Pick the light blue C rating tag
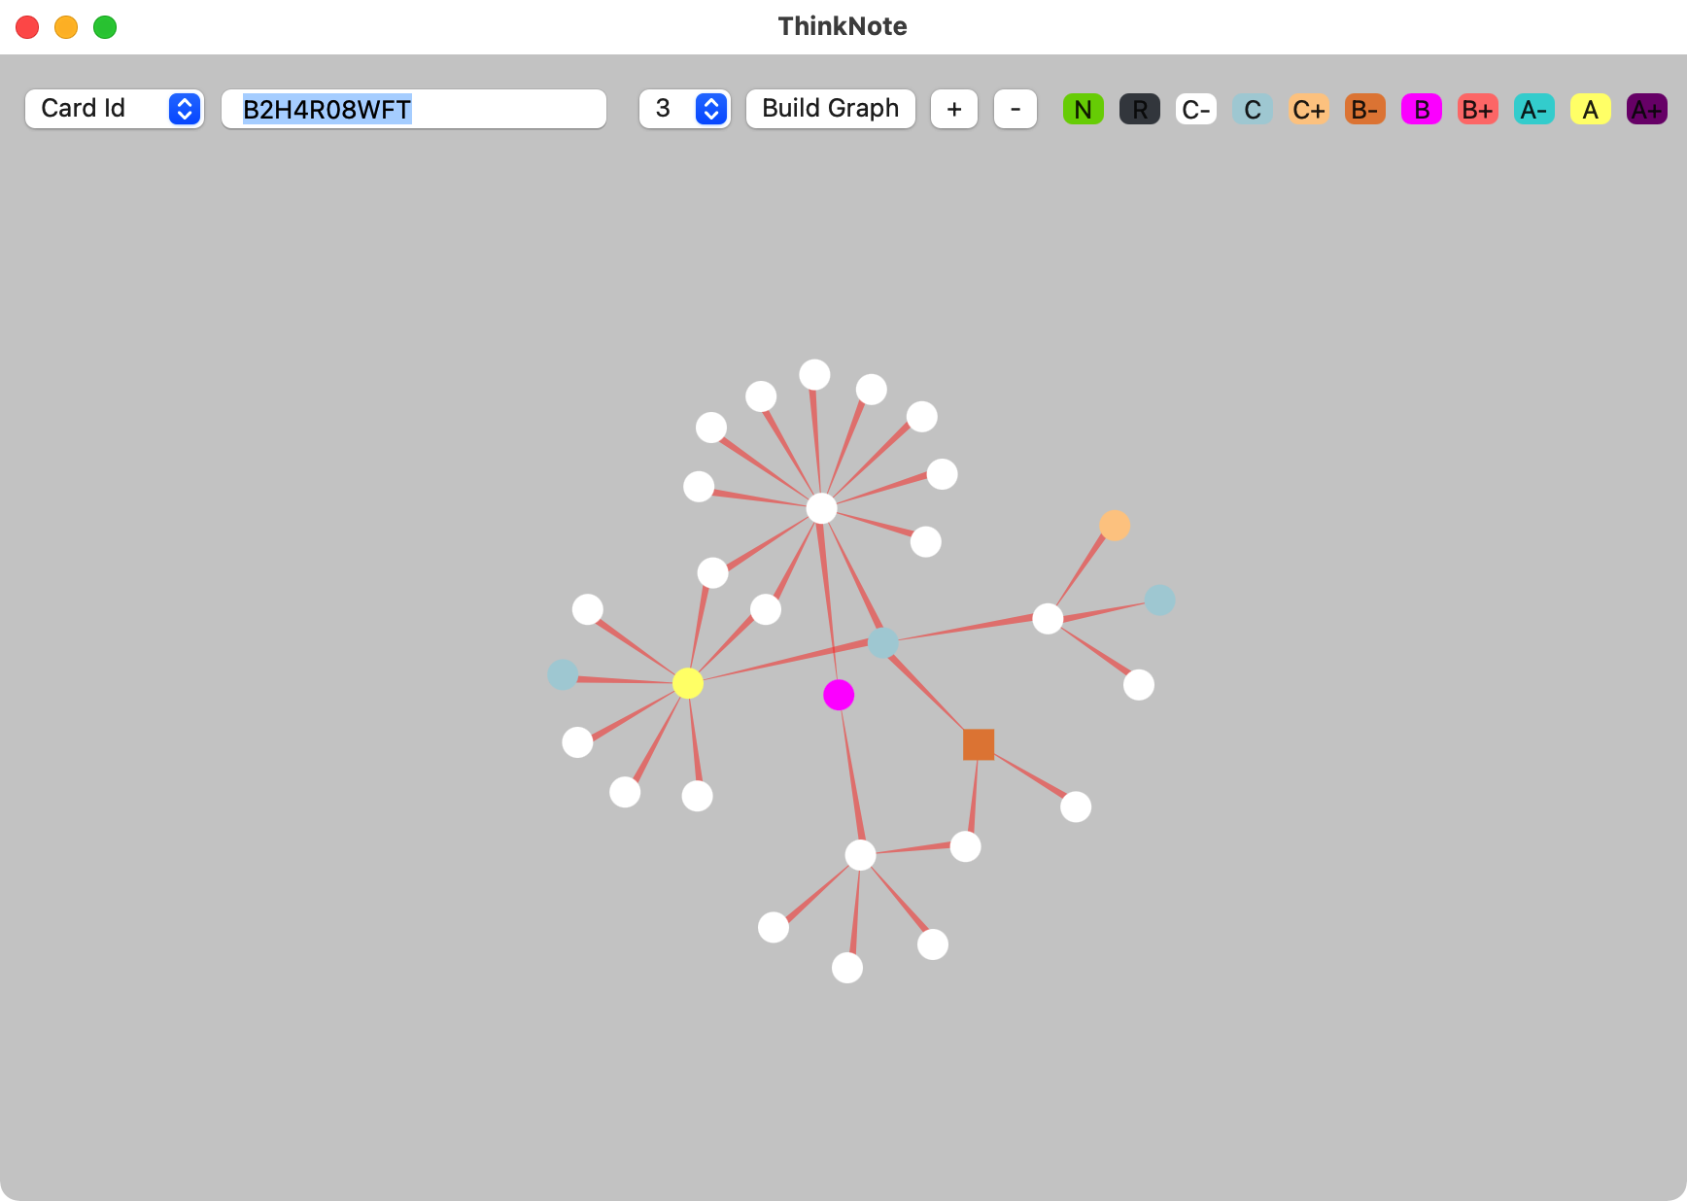Image resolution: width=1687 pixels, height=1201 pixels. (x=1252, y=110)
